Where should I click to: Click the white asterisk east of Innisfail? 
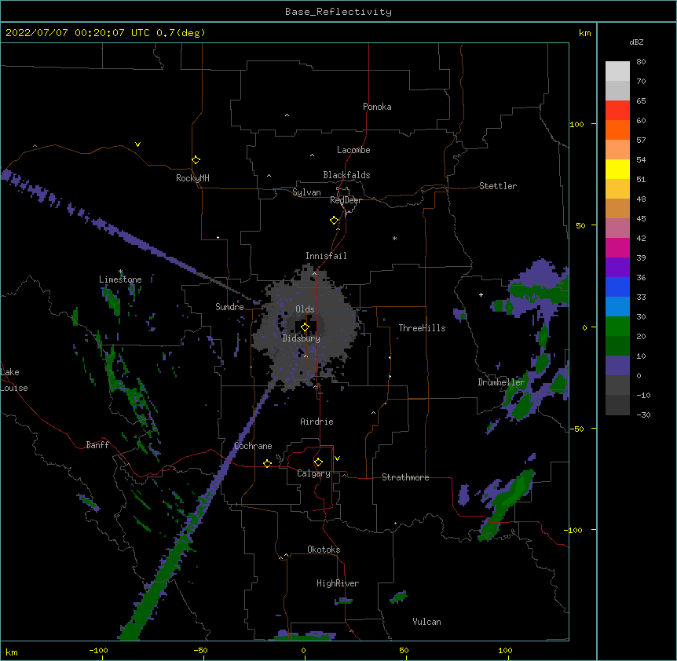[394, 238]
